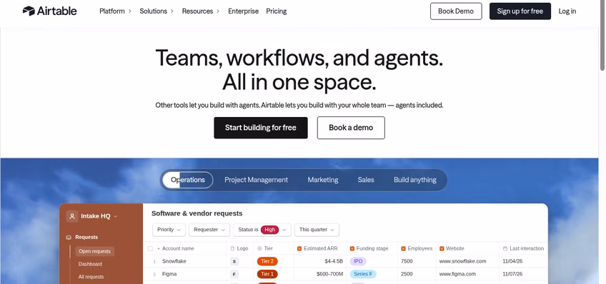Screen dimensions: 606x284
Task: Switch to the Marketing tab
Action: (x=323, y=180)
